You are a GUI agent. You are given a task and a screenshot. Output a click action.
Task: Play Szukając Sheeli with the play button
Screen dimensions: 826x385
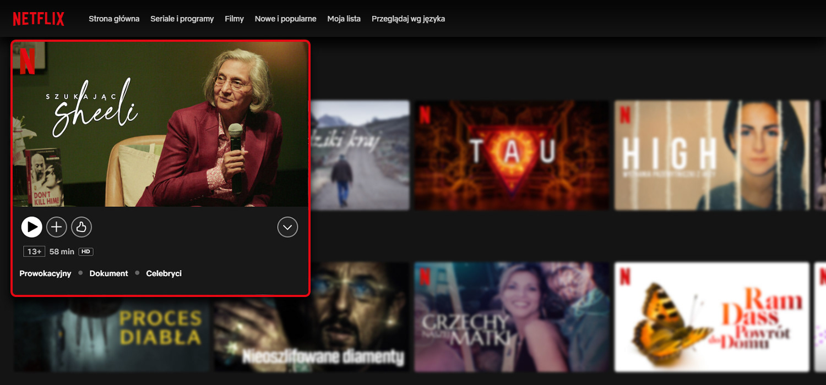coord(32,227)
